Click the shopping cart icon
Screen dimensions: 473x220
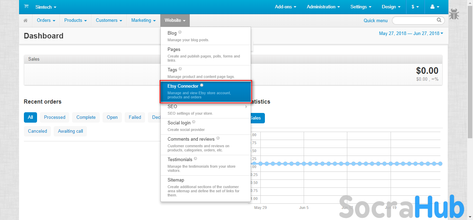26,7
